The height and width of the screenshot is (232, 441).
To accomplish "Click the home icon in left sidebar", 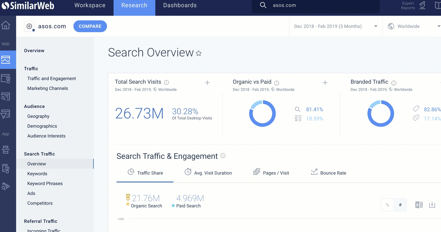I will tap(6, 25).
